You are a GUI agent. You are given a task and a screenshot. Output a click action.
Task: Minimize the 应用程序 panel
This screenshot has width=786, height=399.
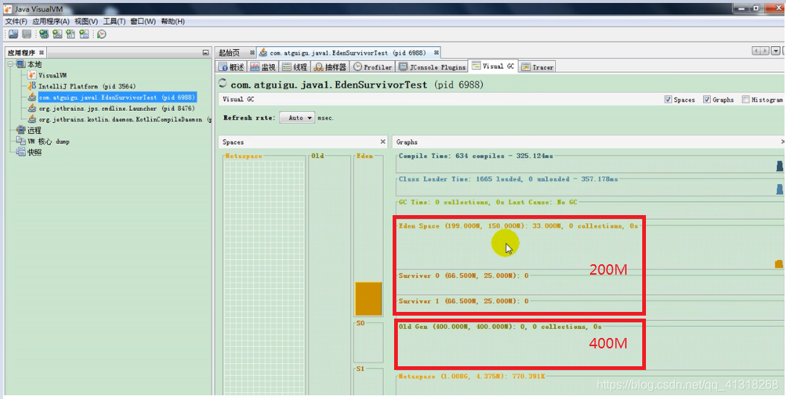(206, 53)
